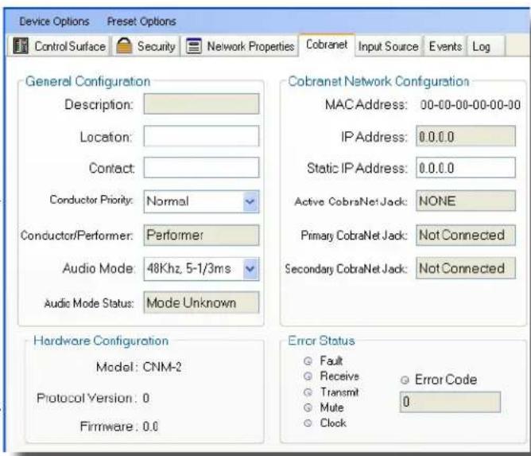Switch to the Events tab
The image size is (531, 456).
tap(445, 46)
